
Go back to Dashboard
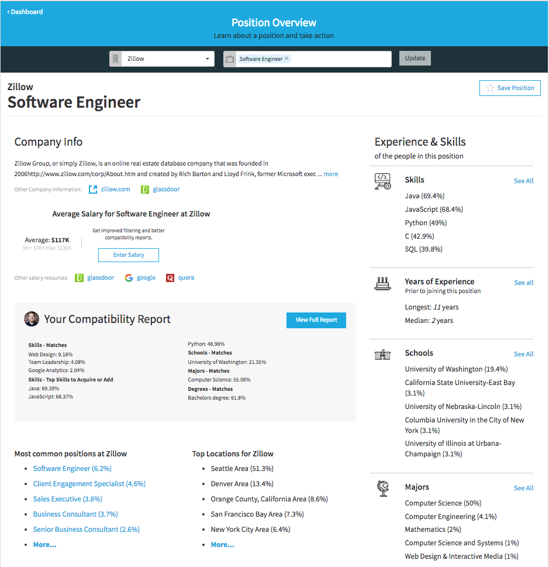pos(25,12)
